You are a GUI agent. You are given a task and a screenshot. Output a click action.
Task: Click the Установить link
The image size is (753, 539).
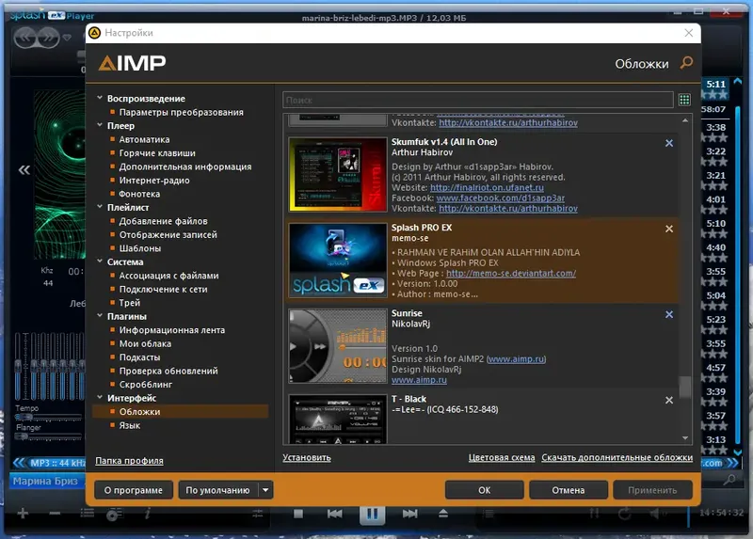click(307, 457)
